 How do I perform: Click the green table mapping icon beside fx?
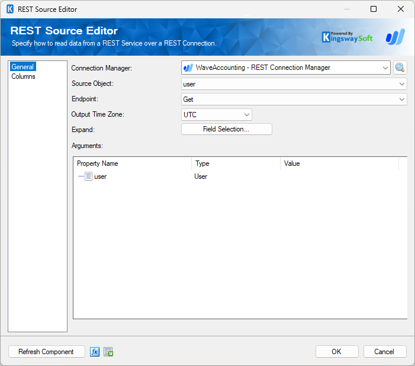point(108,352)
